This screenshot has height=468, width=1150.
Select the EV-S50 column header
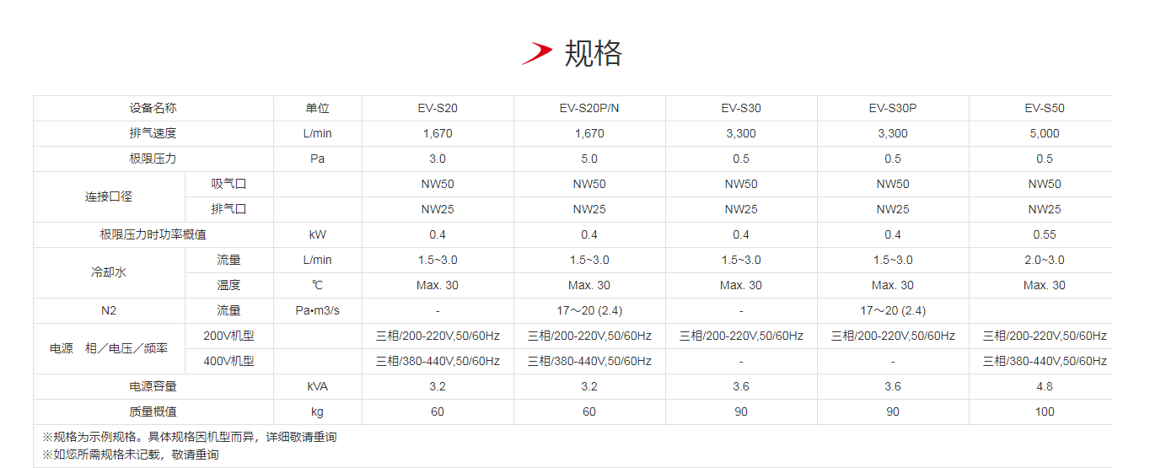point(1044,108)
